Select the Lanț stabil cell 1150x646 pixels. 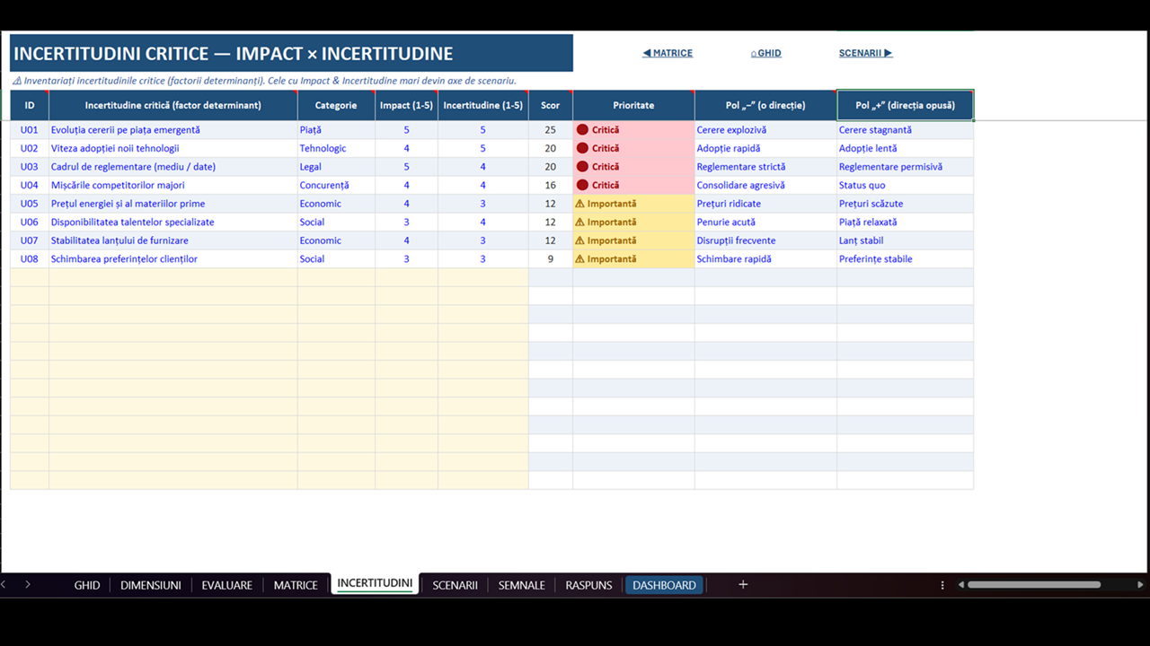[x=905, y=240]
